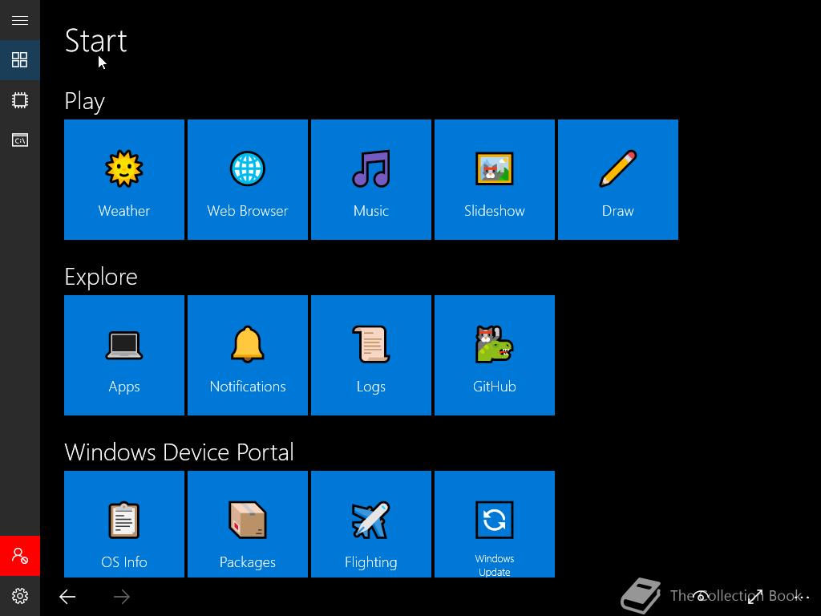Open the Apps laptop tile
821x616 pixels.
point(124,355)
